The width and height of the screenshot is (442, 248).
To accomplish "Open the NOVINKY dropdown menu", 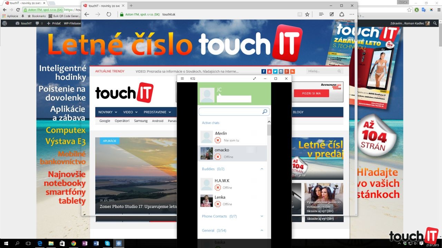I will [107, 112].
